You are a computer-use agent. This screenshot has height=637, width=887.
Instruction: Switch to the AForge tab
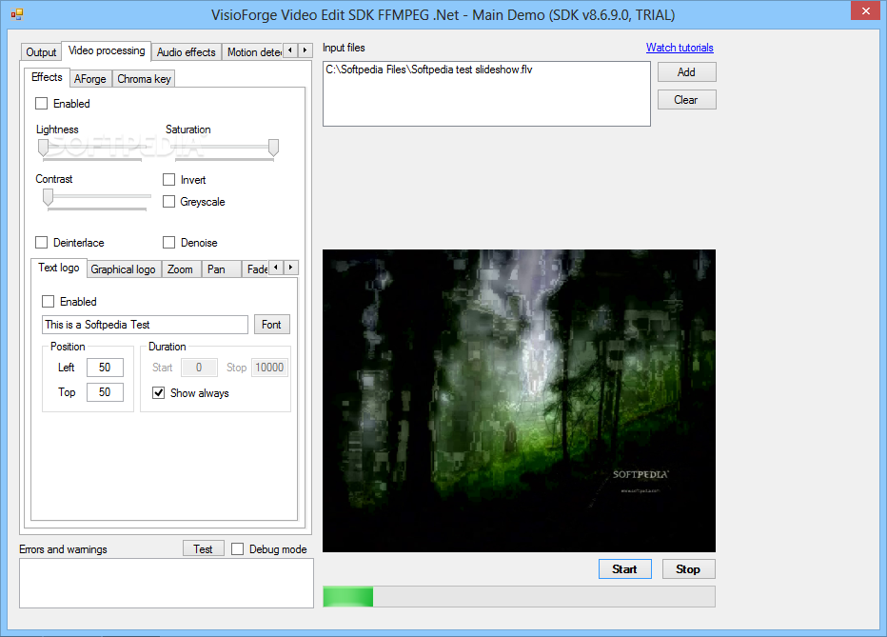pos(90,79)
